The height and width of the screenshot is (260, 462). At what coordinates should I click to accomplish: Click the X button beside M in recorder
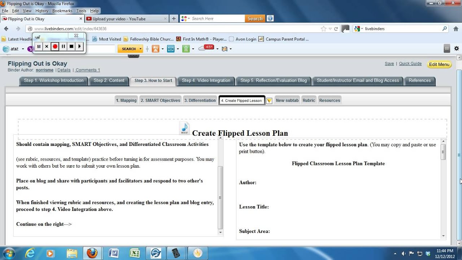(47, 46)
